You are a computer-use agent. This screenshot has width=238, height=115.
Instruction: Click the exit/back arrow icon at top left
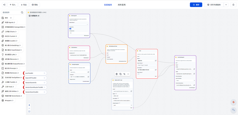(x=4, y=5)
